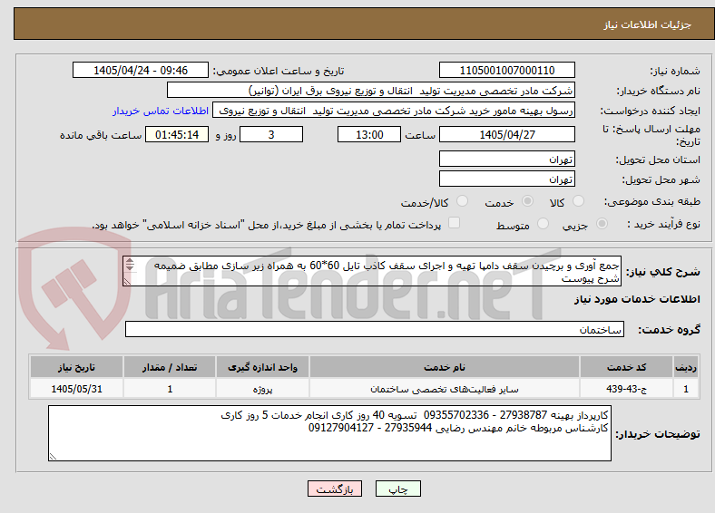Click the resize handle of توضیحات خریدار box
Screen dimensions: 715x513
click(53, 457)
